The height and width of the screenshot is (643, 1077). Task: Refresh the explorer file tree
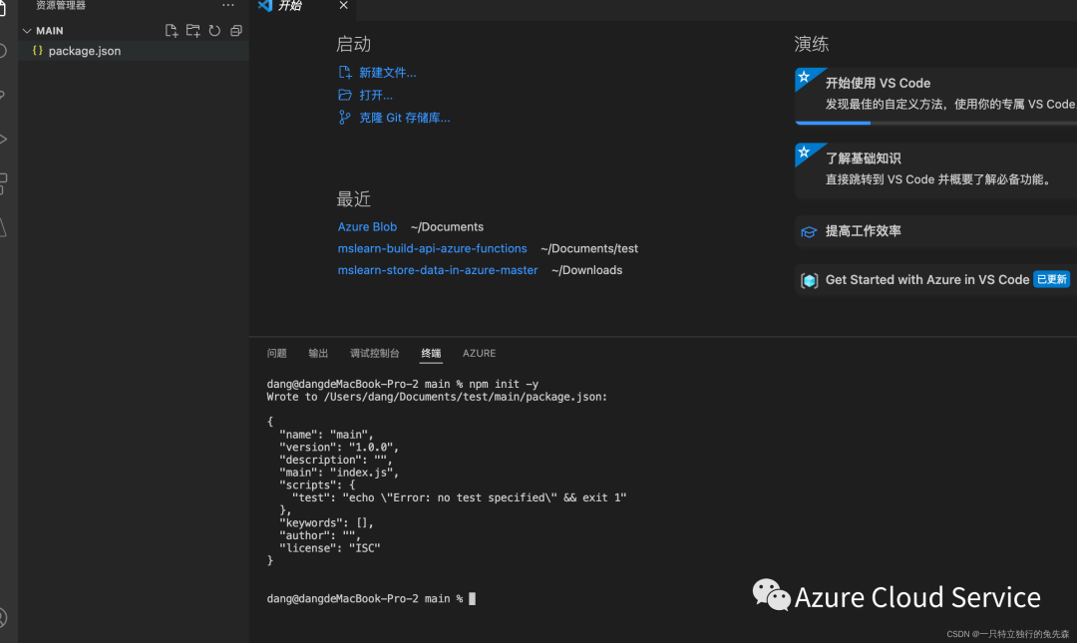215,31
